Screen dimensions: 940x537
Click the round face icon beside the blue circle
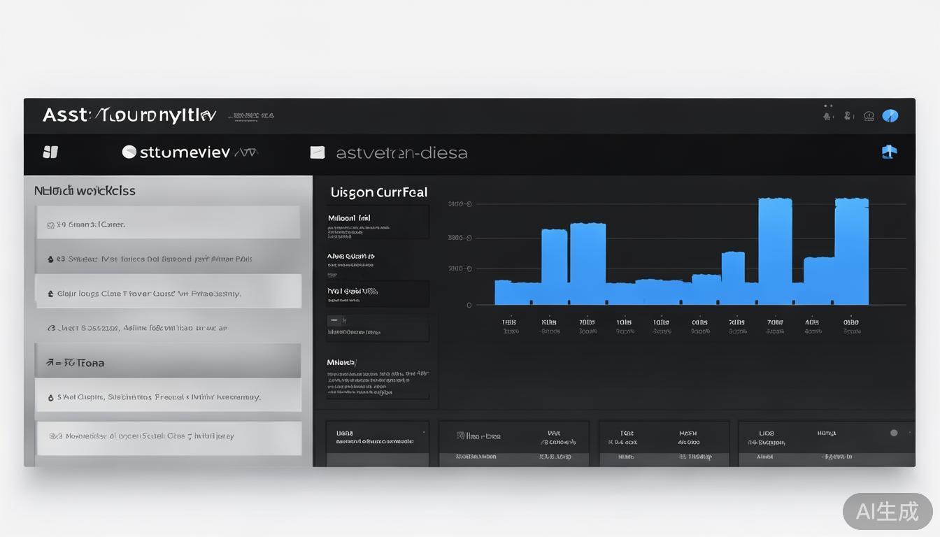click(x=869, y=116)
